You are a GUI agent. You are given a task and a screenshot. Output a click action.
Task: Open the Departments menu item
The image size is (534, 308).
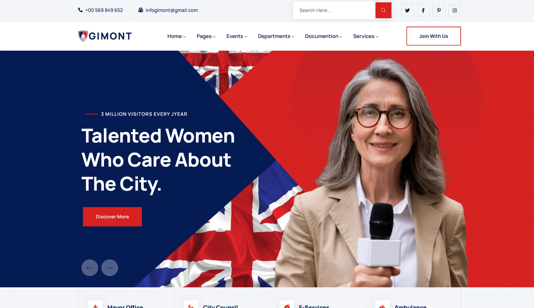pos(276,36)
